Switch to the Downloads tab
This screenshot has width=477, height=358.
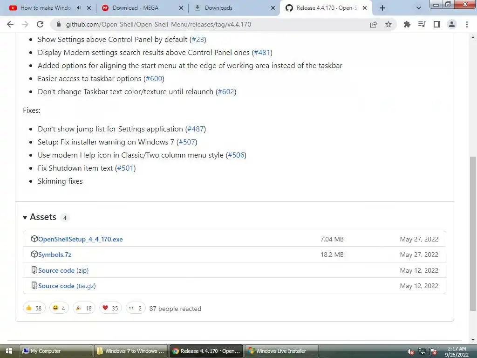[x=218, y=8]
